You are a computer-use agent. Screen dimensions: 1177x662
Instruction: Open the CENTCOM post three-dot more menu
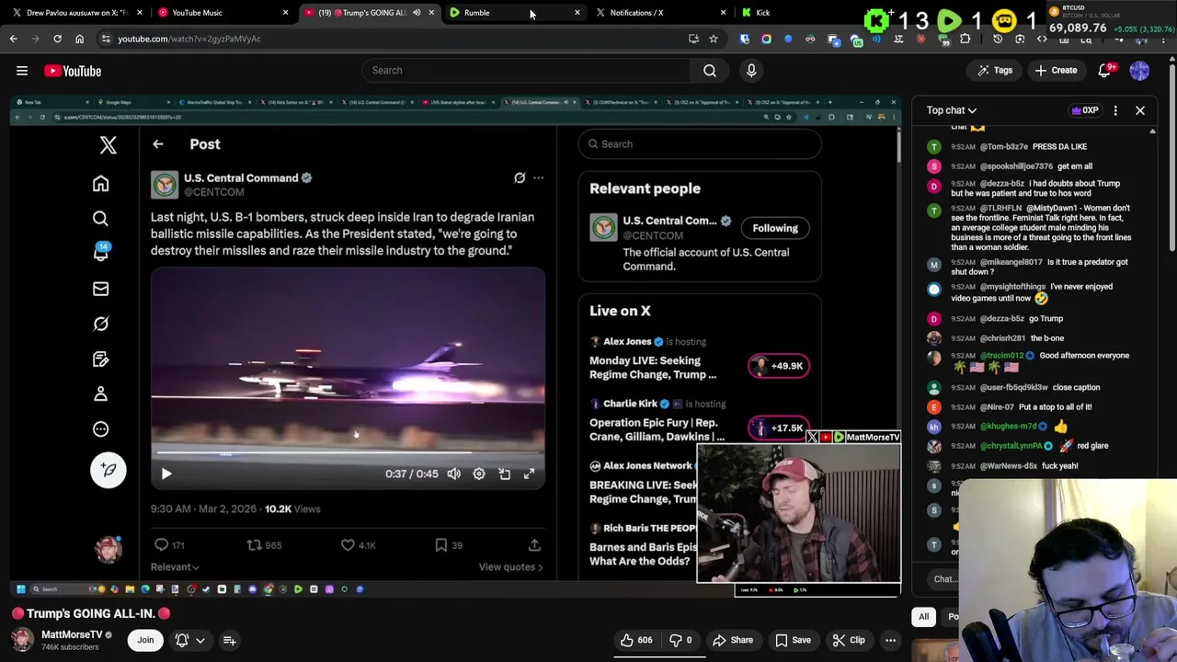click(x=538, y=178)
